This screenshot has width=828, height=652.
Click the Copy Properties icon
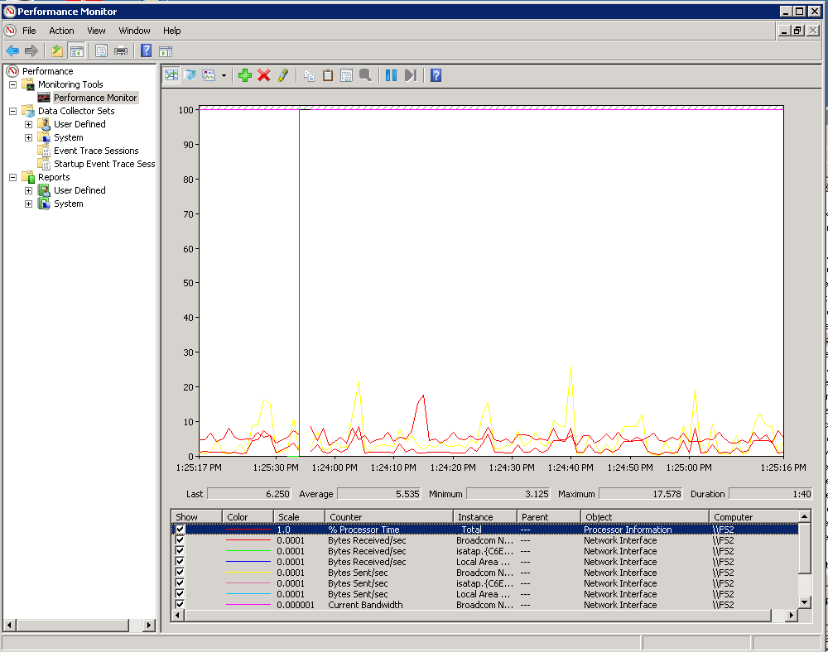click(308, 75)
